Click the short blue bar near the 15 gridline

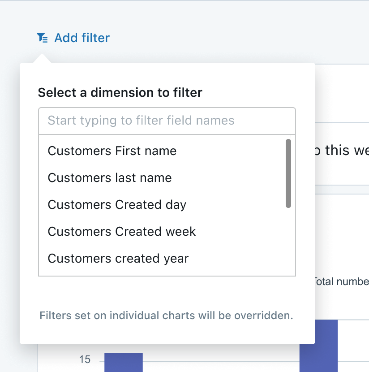point(124,363)
